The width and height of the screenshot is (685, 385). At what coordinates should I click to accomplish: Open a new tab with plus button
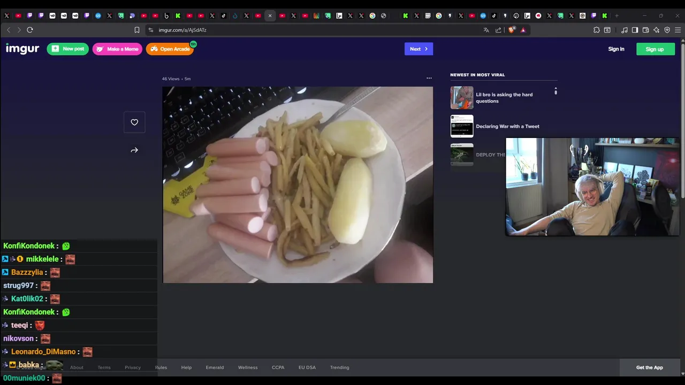point(616,16)
